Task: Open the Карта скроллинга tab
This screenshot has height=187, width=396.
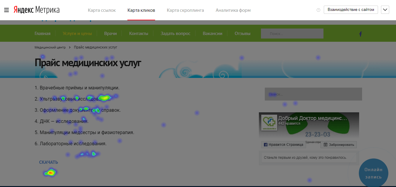Action: click(x=185, y=10)
